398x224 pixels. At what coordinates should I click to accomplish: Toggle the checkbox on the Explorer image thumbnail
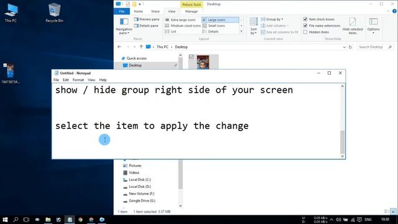pyautogui.click(x=191, y=57)
